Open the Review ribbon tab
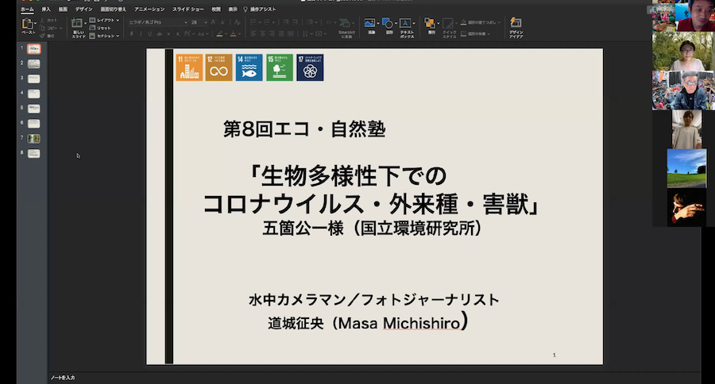This screenshot has height=384, width=715. coord(216,9)
